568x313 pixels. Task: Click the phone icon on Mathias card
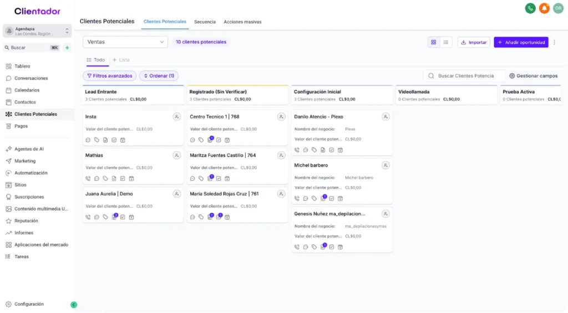tap(88, 178)
